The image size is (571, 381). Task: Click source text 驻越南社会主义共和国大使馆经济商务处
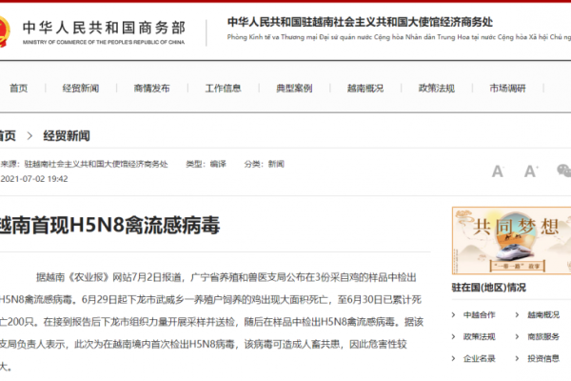pyautogui.click(x=96, y=164)
